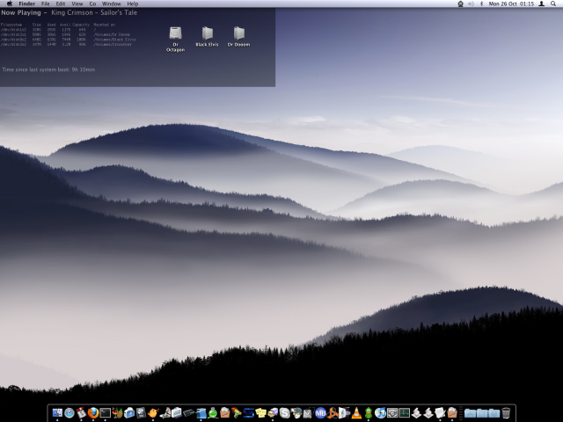
Task: Click the Bluetooth status icon
Action: [482, 4]
